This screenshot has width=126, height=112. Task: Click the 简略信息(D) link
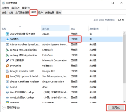pos(13,107)
